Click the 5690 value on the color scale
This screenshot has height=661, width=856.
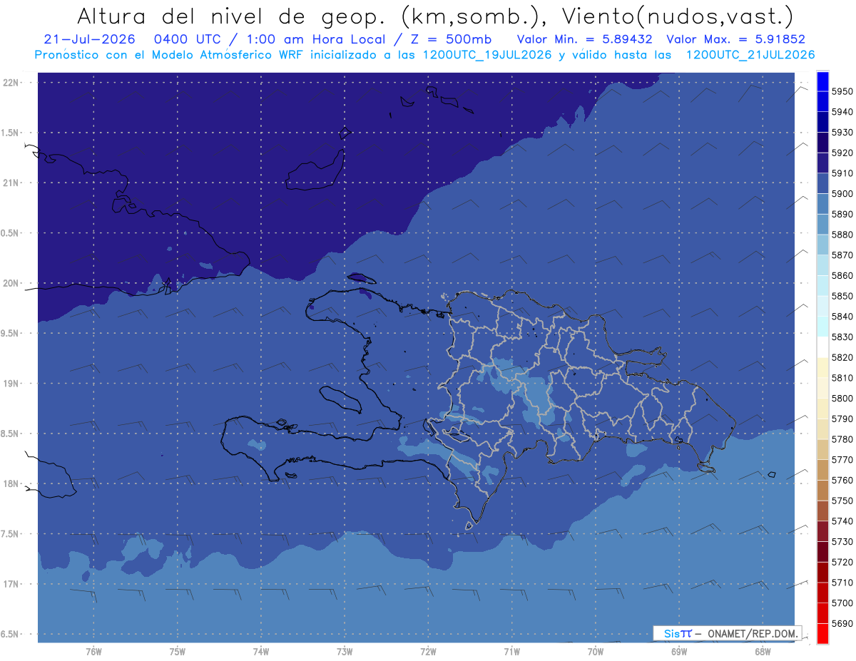842,624
